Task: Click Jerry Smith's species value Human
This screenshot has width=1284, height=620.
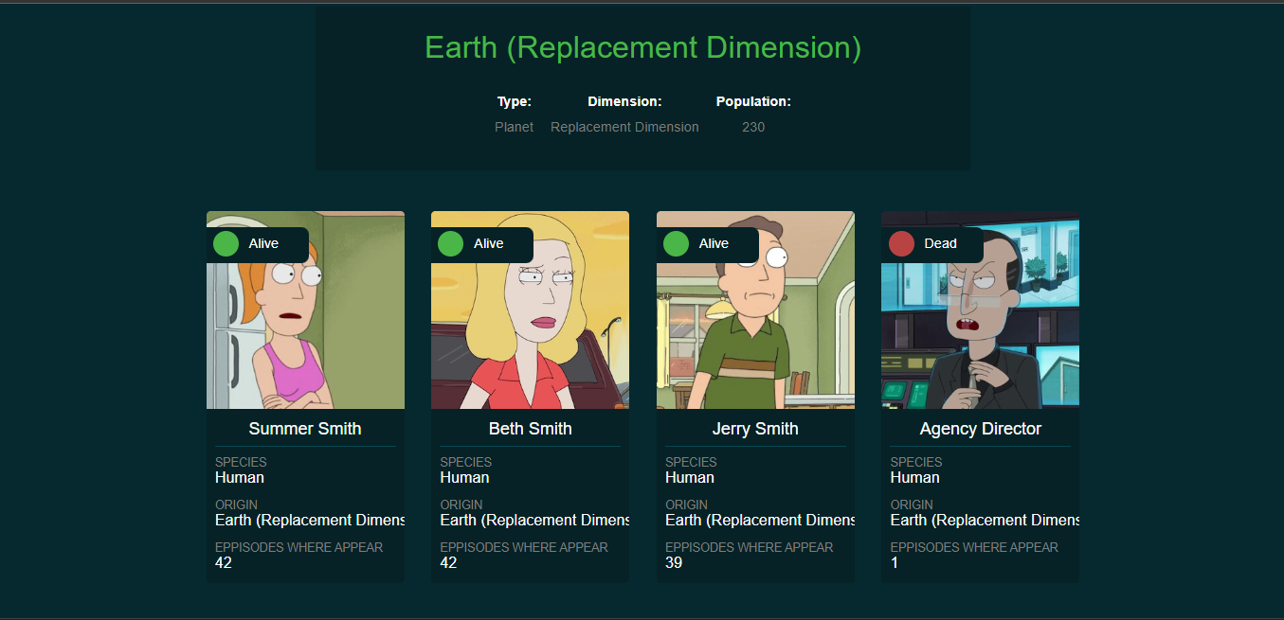Action: click(x=690, y=478)
